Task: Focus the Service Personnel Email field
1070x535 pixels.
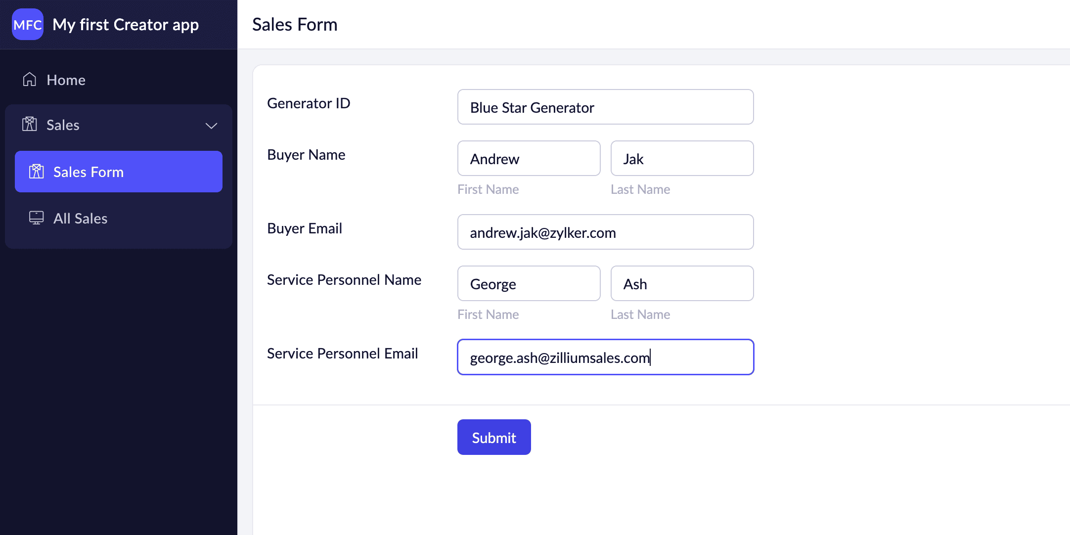Action: click(x=605, y=357)
